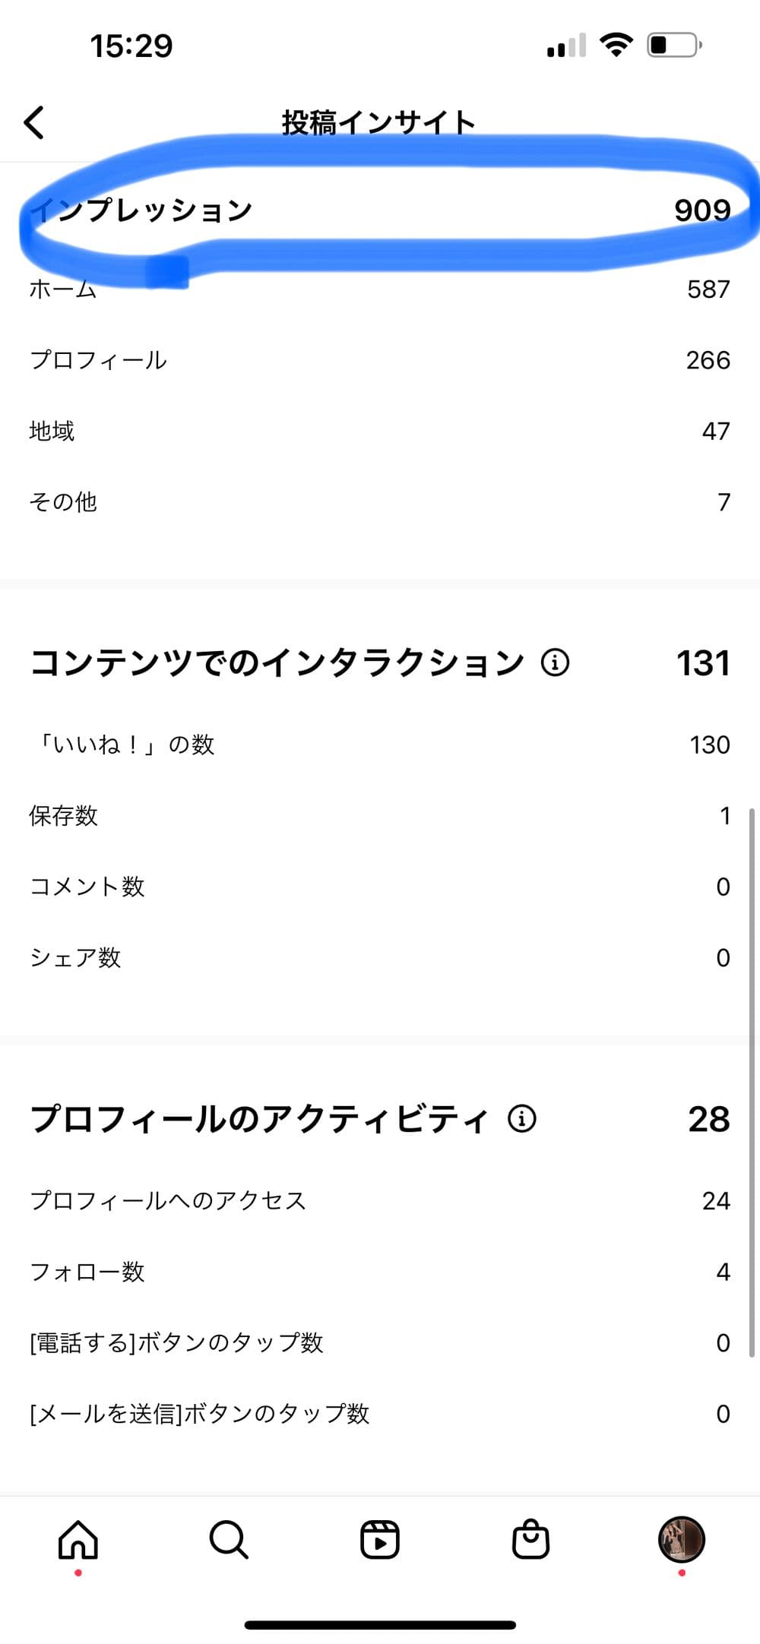This screenshot has height=1644, width=760.
Task: Open the Search magnifier icon
Action: 229,1539
